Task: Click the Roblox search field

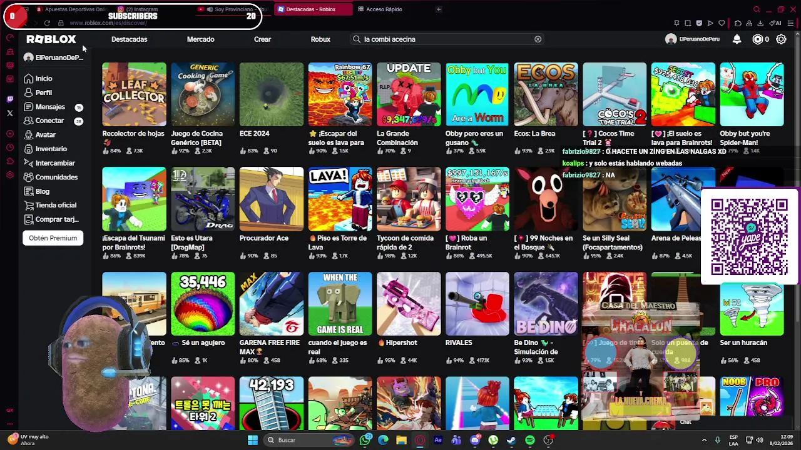Action: coord(447,39)
